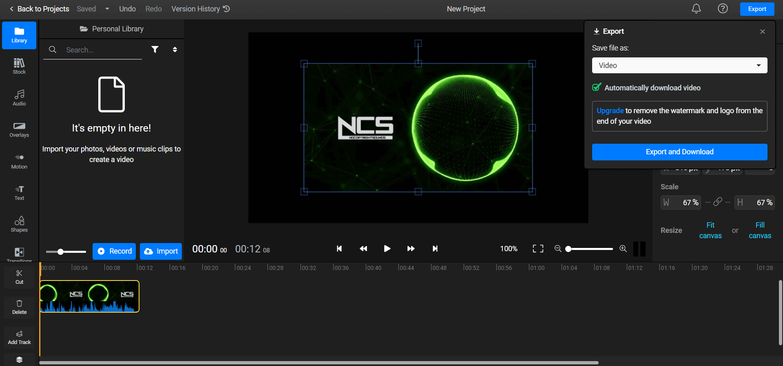
Task: Toggle the scale aspect ratio link
Action: tap(718, 202)
